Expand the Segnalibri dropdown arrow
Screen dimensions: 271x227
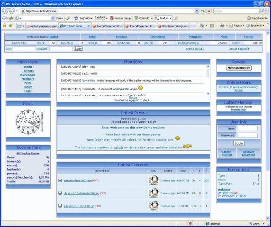[91, 18]
